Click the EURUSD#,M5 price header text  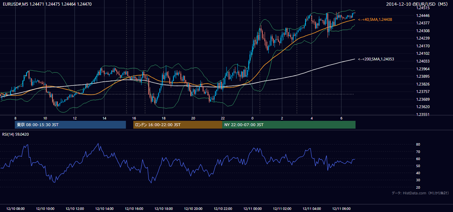tap(47, 4)
